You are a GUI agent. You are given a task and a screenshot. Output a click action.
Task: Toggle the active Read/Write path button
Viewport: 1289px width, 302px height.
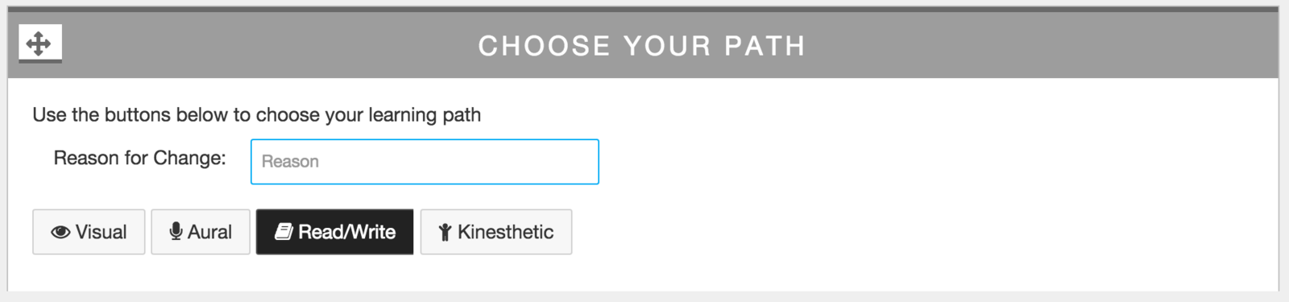pos(334,232)
